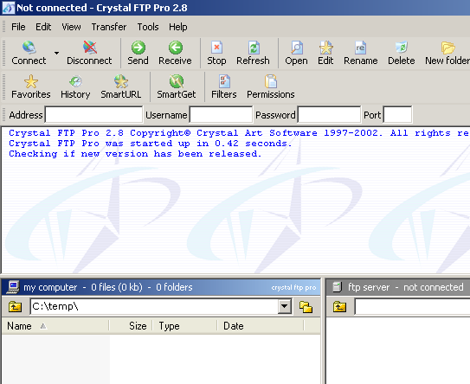The image size is (470, 384).
Task: Open the Tools menu
Action: (x=148, y=27)
